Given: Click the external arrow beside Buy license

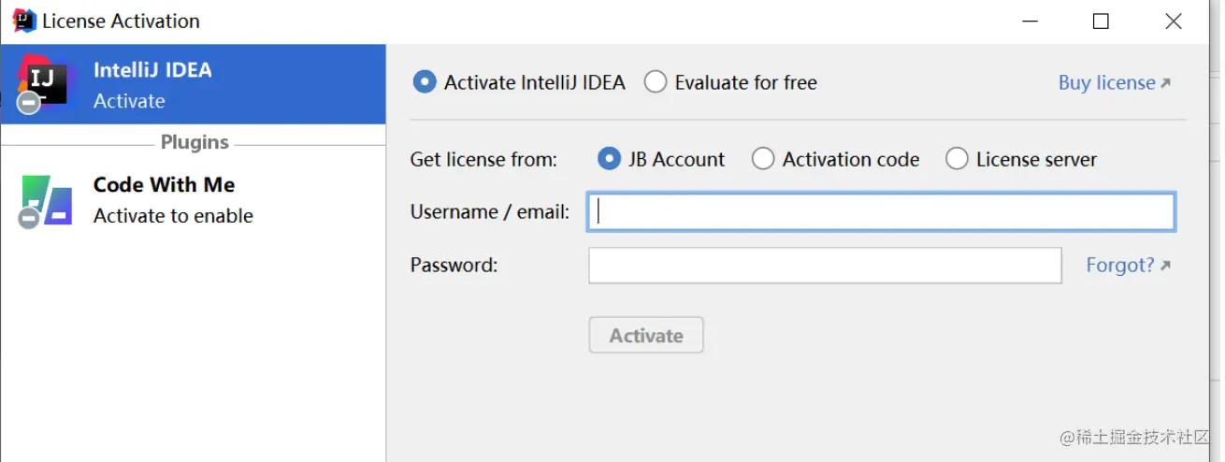Looking at the screenshot, I should (x=1165, y=83).
